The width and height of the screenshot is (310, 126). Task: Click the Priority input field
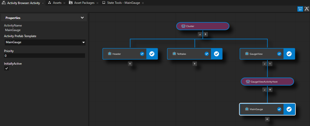45,56
